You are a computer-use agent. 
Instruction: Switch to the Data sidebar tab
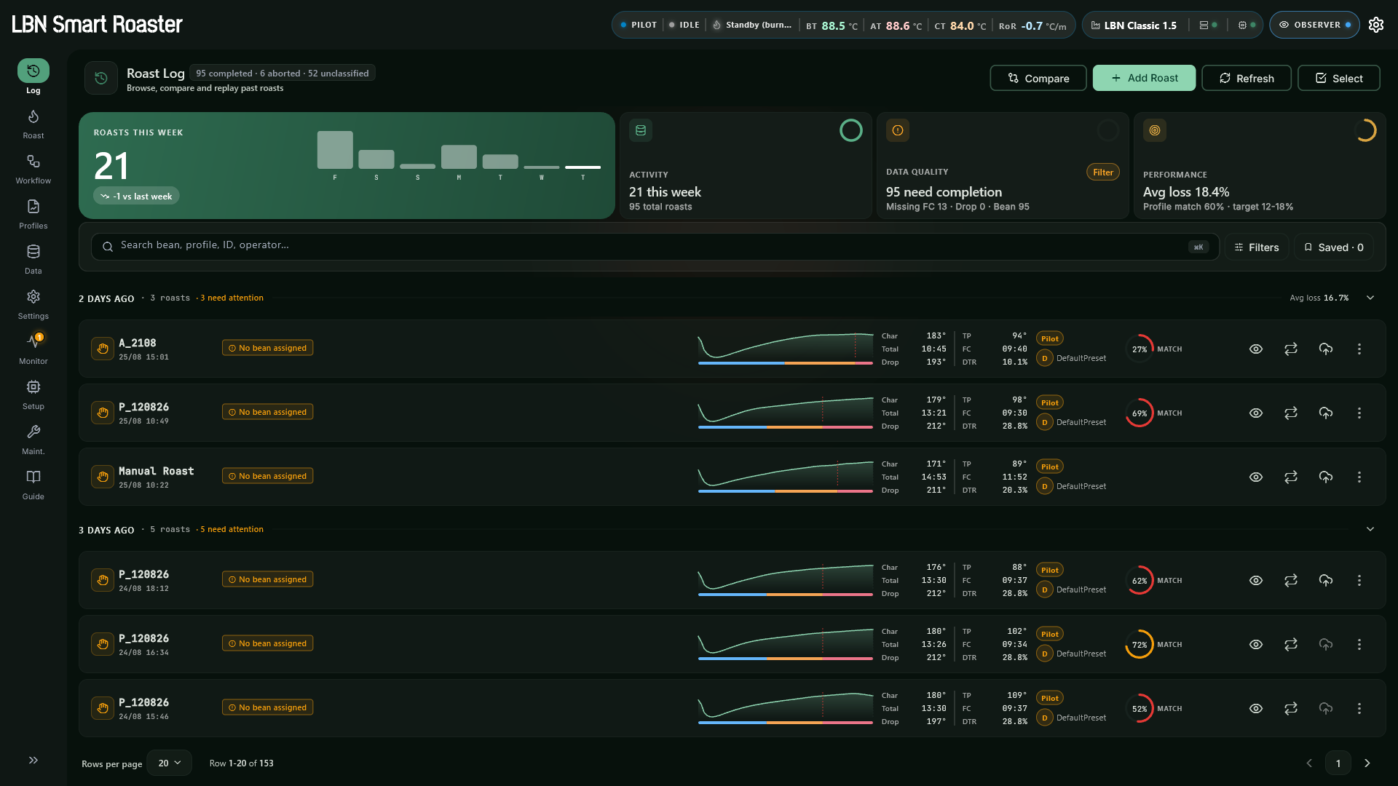click(33, 260)
